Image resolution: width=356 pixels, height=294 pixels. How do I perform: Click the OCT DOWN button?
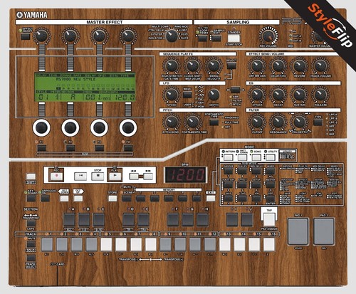coord(64,199)
